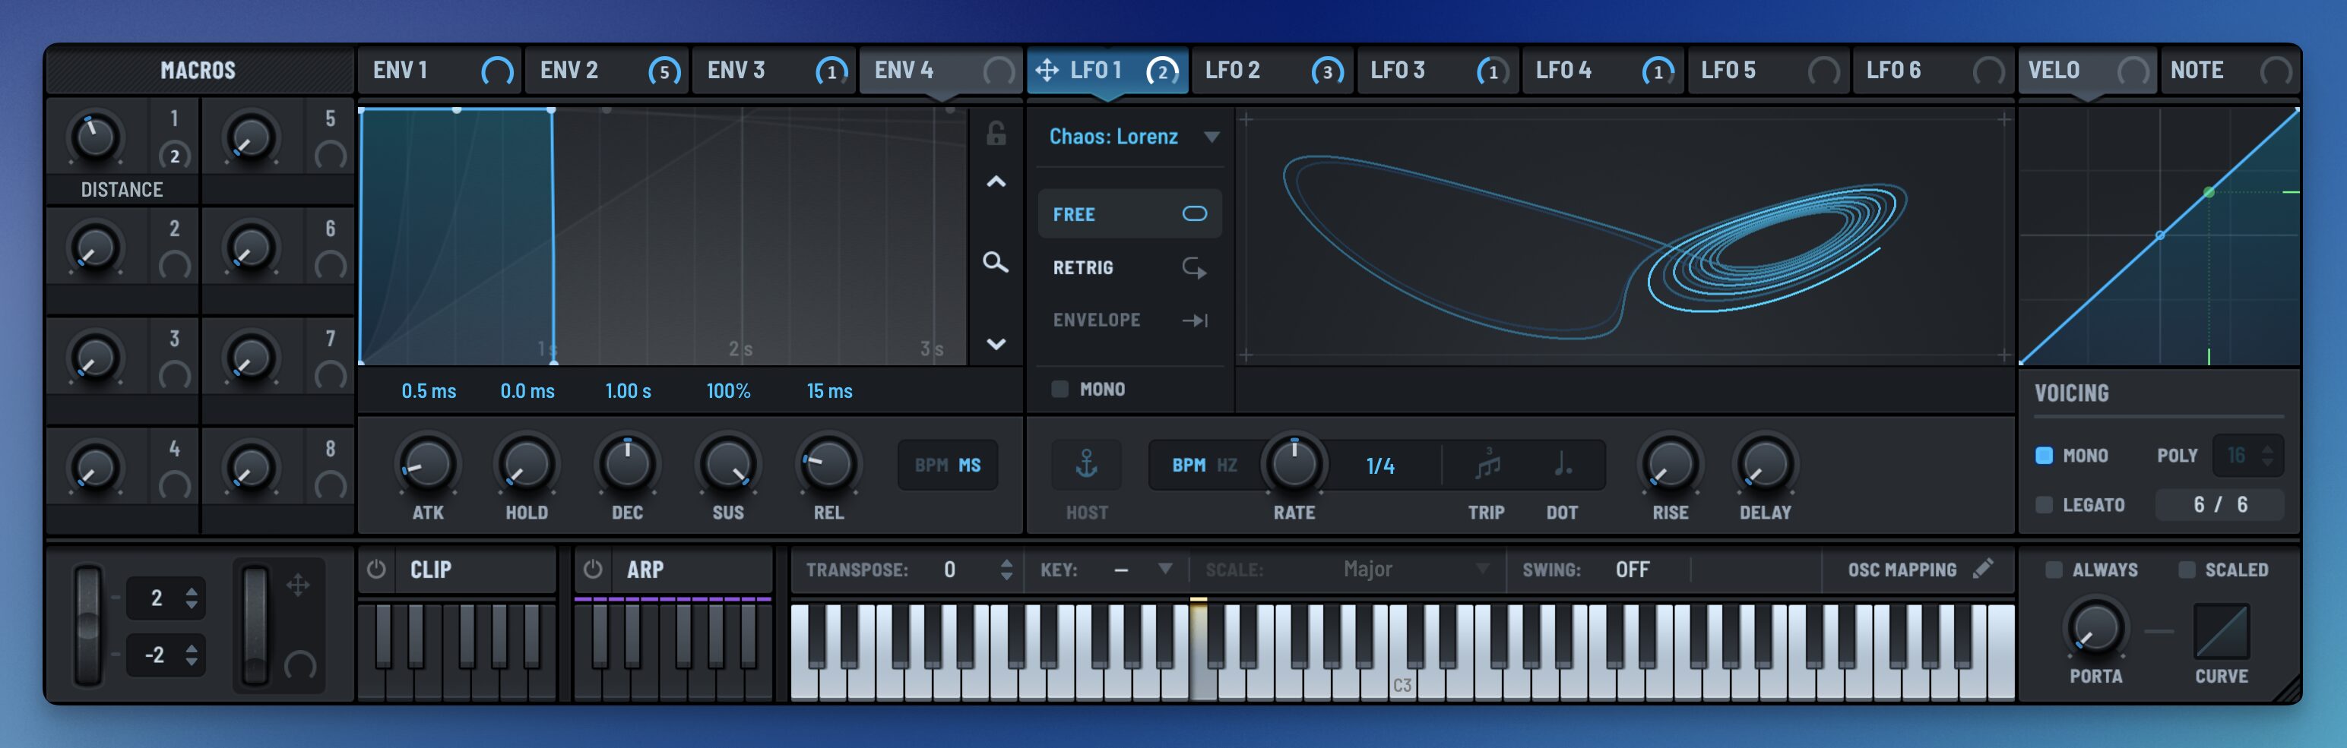Viewport: 2347px width, 748px height.
Task: Click the OSC Mapping pencil icon
Action: (1984, 569)
